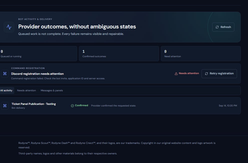Click the warning triangle next to Needs attention

[176, 73]
